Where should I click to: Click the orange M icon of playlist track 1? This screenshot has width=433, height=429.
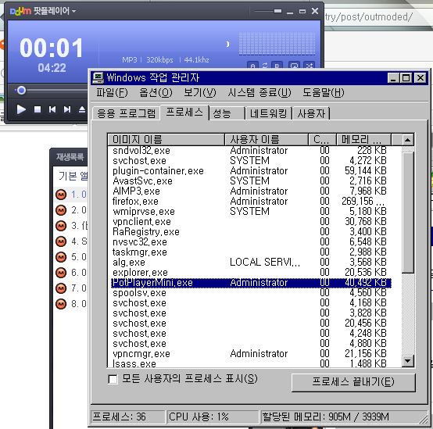[61, 195]
